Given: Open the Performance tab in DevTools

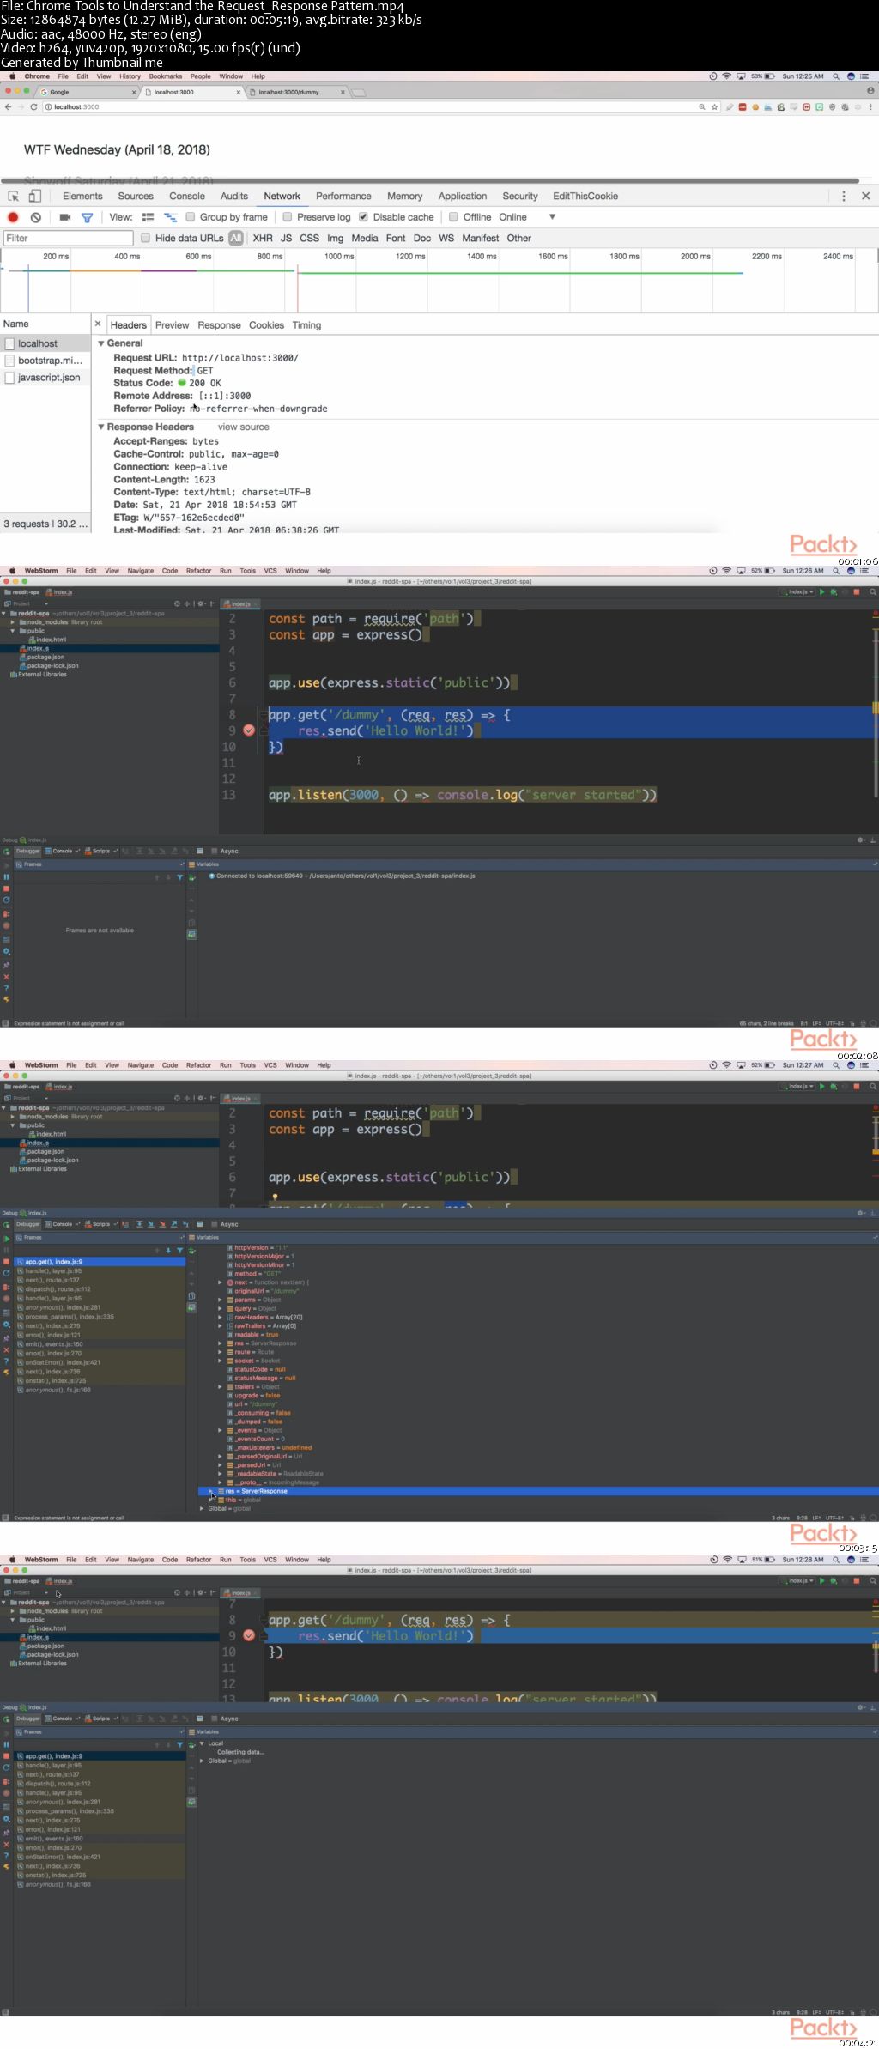Looking at the screenshot, I should (343, 196).
